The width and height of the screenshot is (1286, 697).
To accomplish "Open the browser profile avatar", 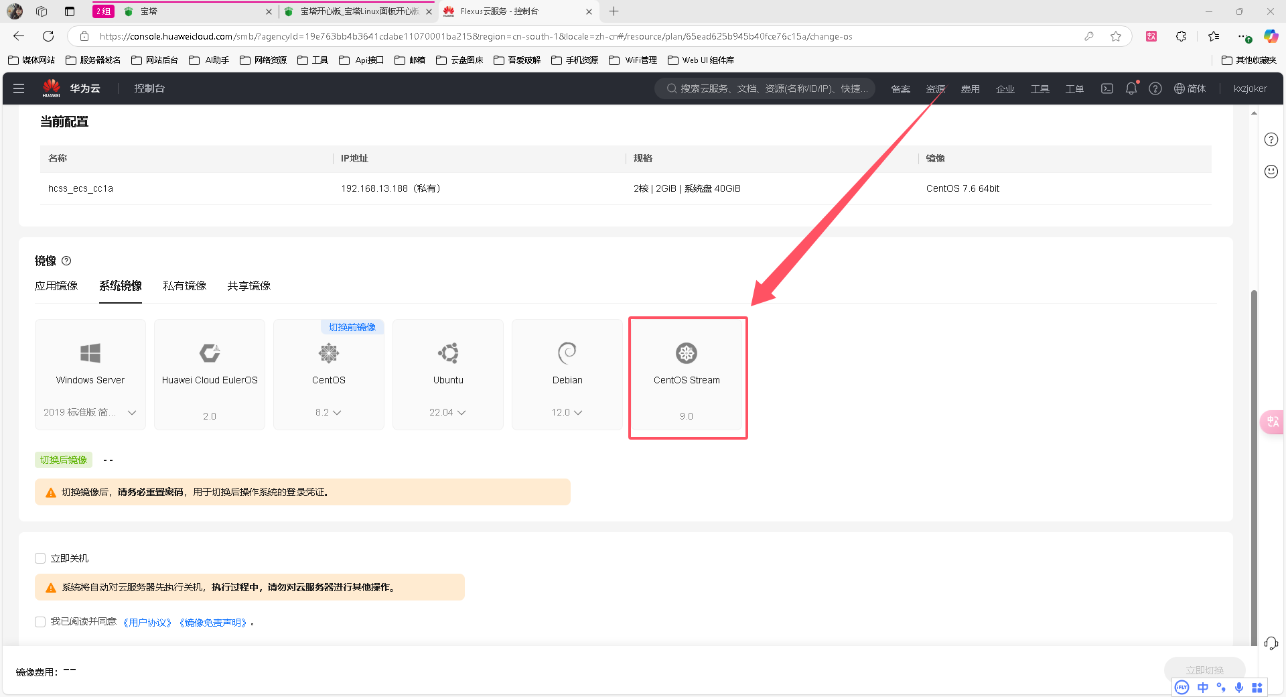I will click(15, 11).
